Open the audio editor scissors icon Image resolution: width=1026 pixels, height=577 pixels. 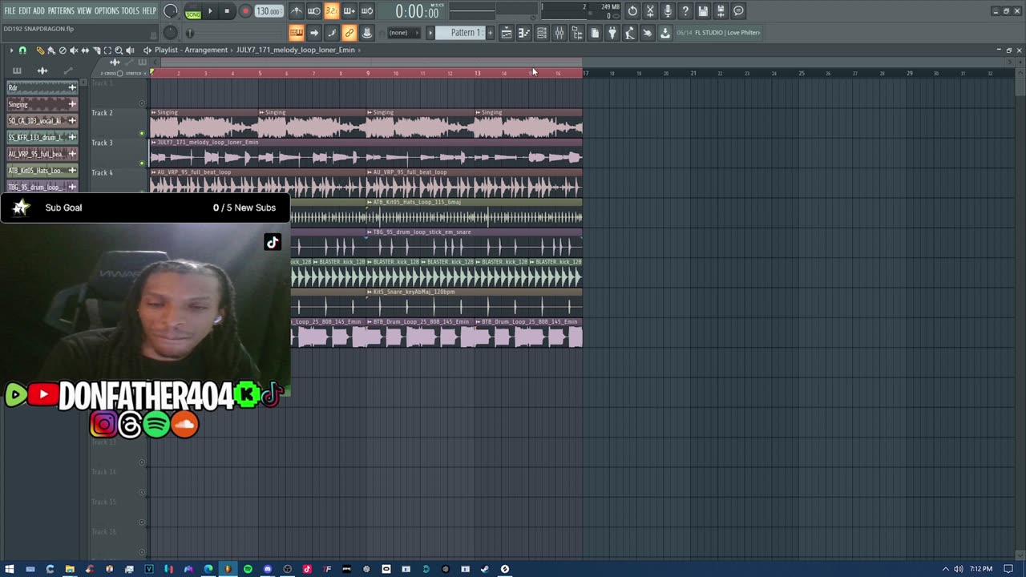650,11
